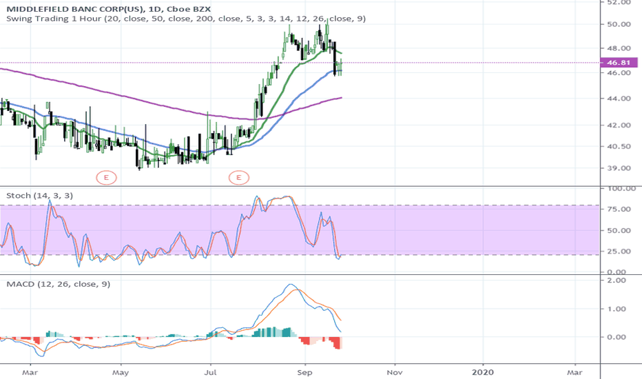Image resolution: width=642 pixels, height=379 pixels.
Task: Click the 2.00 MACD axis label
Action: pyautogui.click(x=617, y=280)
